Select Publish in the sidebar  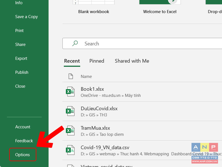(22, 72)
